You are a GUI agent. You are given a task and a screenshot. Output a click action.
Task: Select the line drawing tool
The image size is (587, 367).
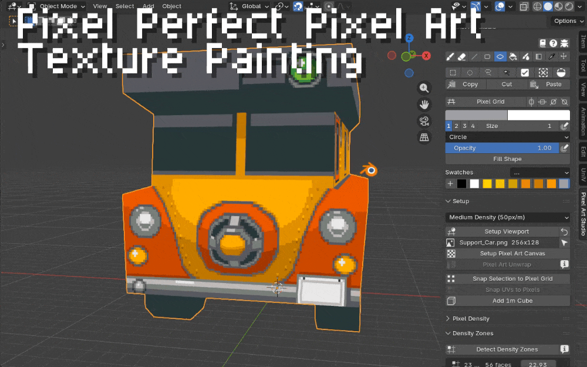(x=474, y=56)
